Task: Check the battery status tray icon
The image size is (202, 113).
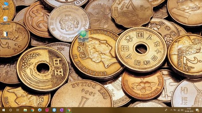Action: point(175,110)
